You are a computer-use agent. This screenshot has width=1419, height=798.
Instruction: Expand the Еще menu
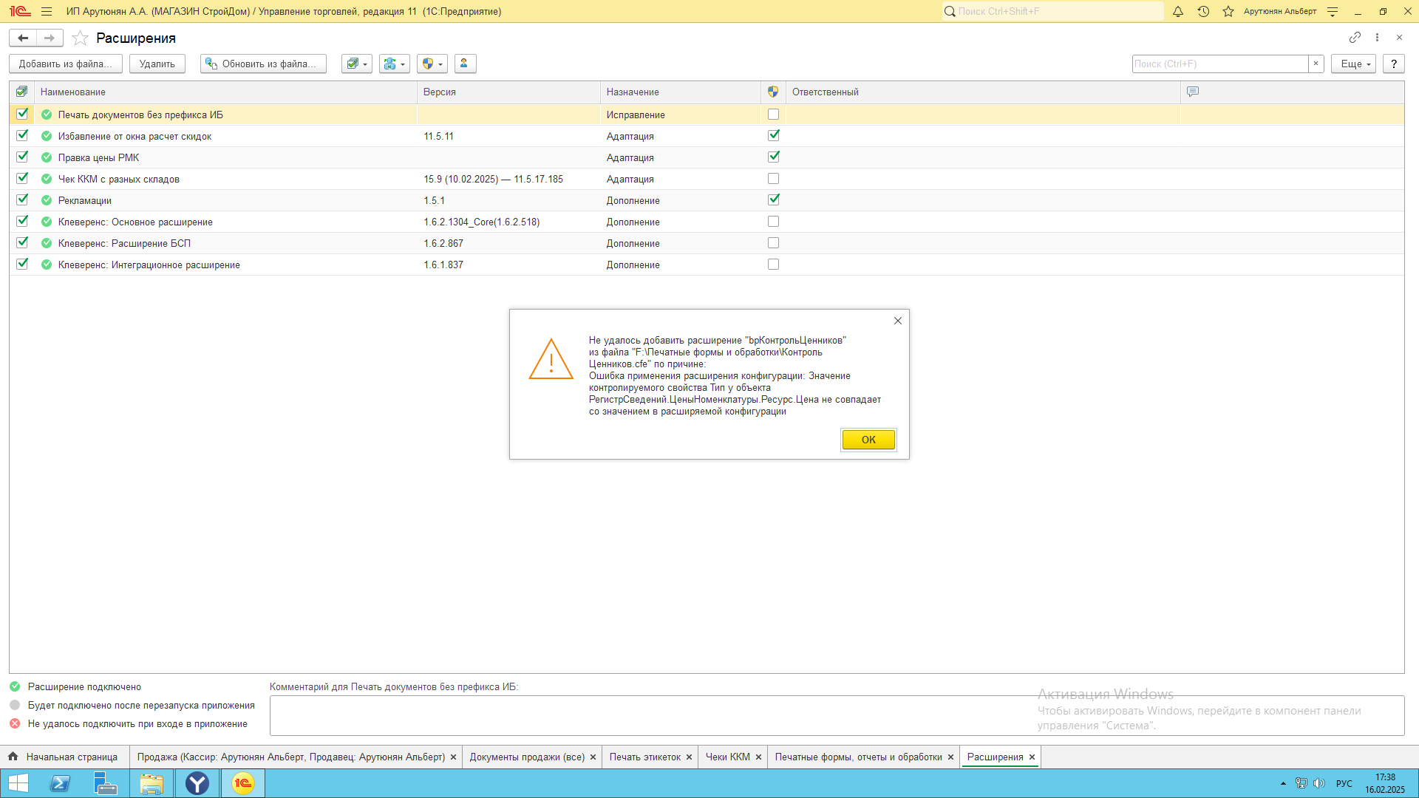[x=1354, y=64]
